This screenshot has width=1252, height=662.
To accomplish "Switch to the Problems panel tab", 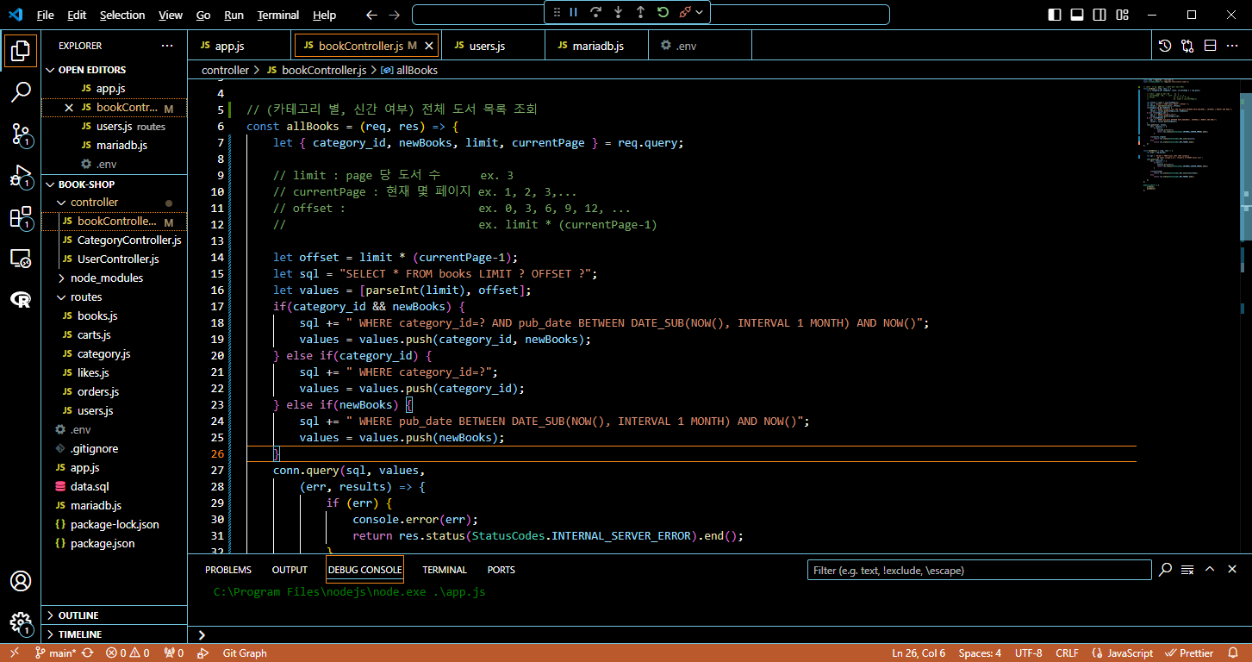I will (x=228, y=570).
